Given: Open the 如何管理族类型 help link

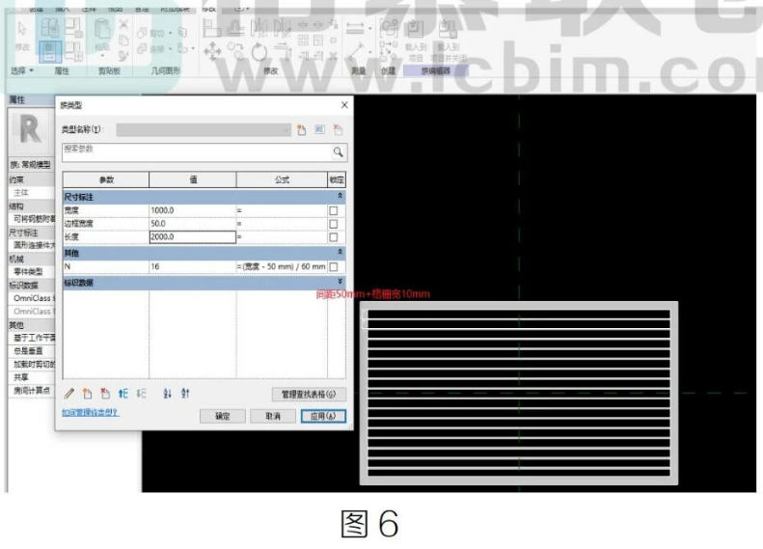Looking at the screenshot, I should (x=90, y=413).
